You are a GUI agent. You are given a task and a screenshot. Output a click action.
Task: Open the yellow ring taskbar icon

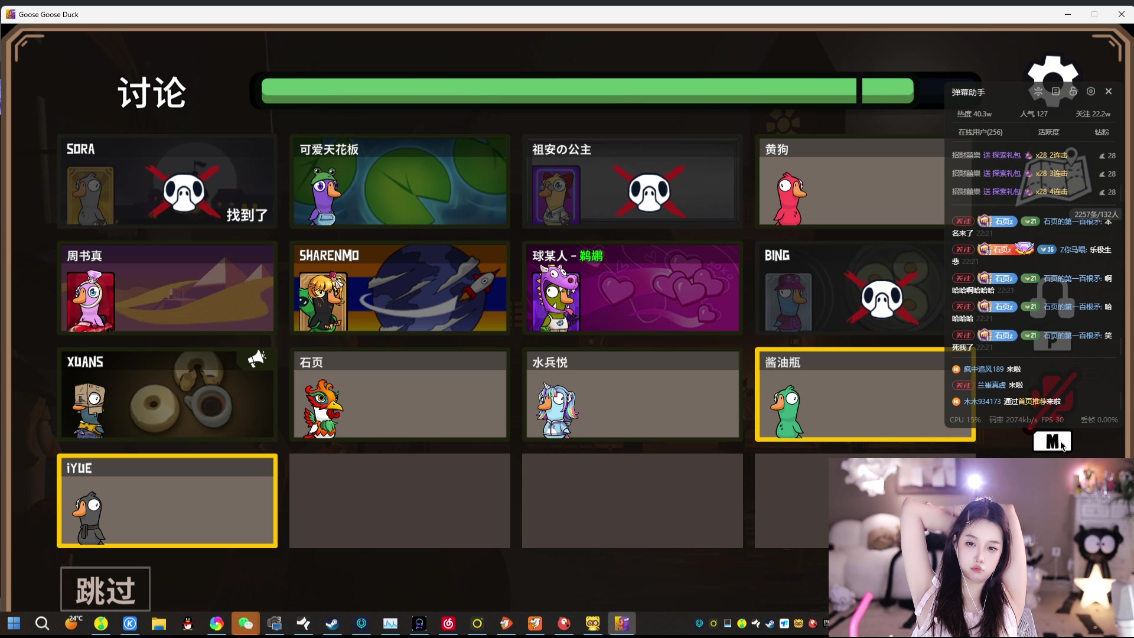click(x=477, y=624)
